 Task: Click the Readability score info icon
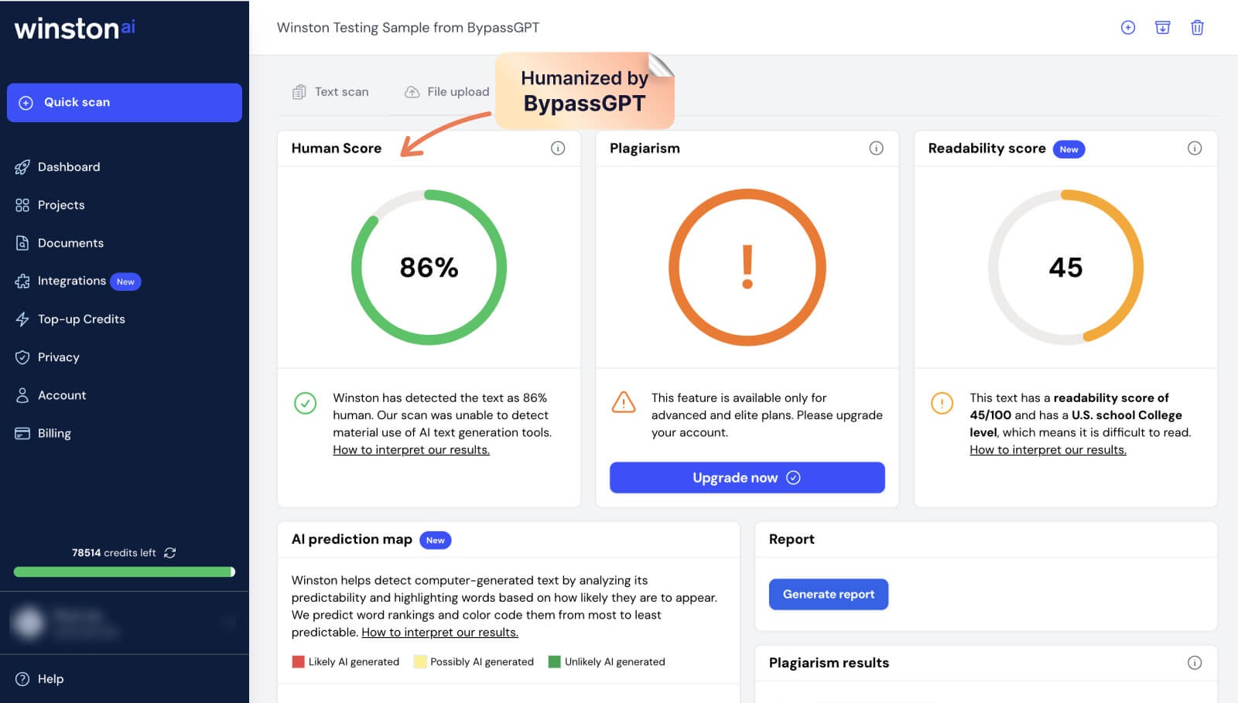(x=1195, y=148)
